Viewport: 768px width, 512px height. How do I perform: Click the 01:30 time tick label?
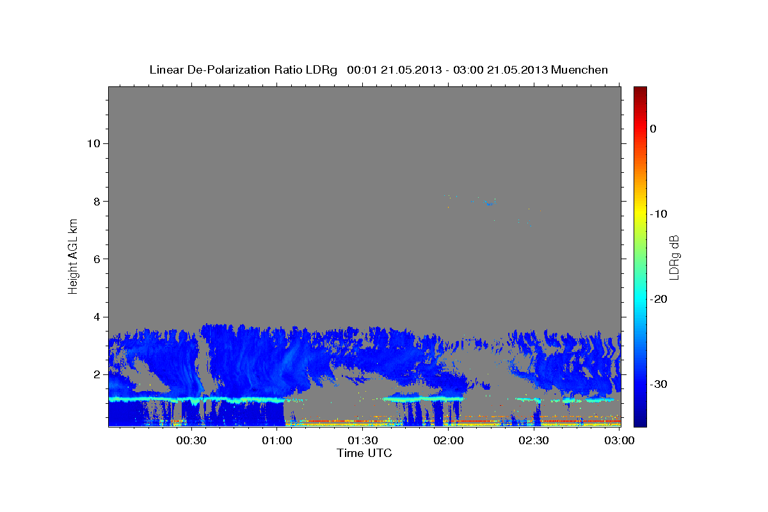coord(362,440)
